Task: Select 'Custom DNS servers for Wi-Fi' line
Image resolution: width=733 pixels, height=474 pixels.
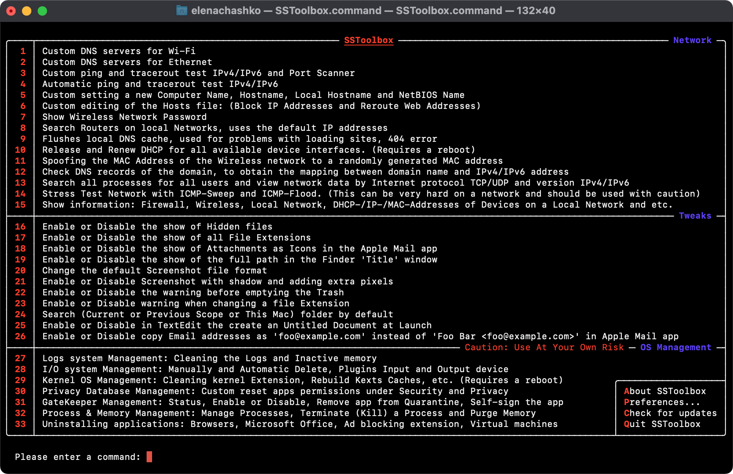Action: coord(119,51)
